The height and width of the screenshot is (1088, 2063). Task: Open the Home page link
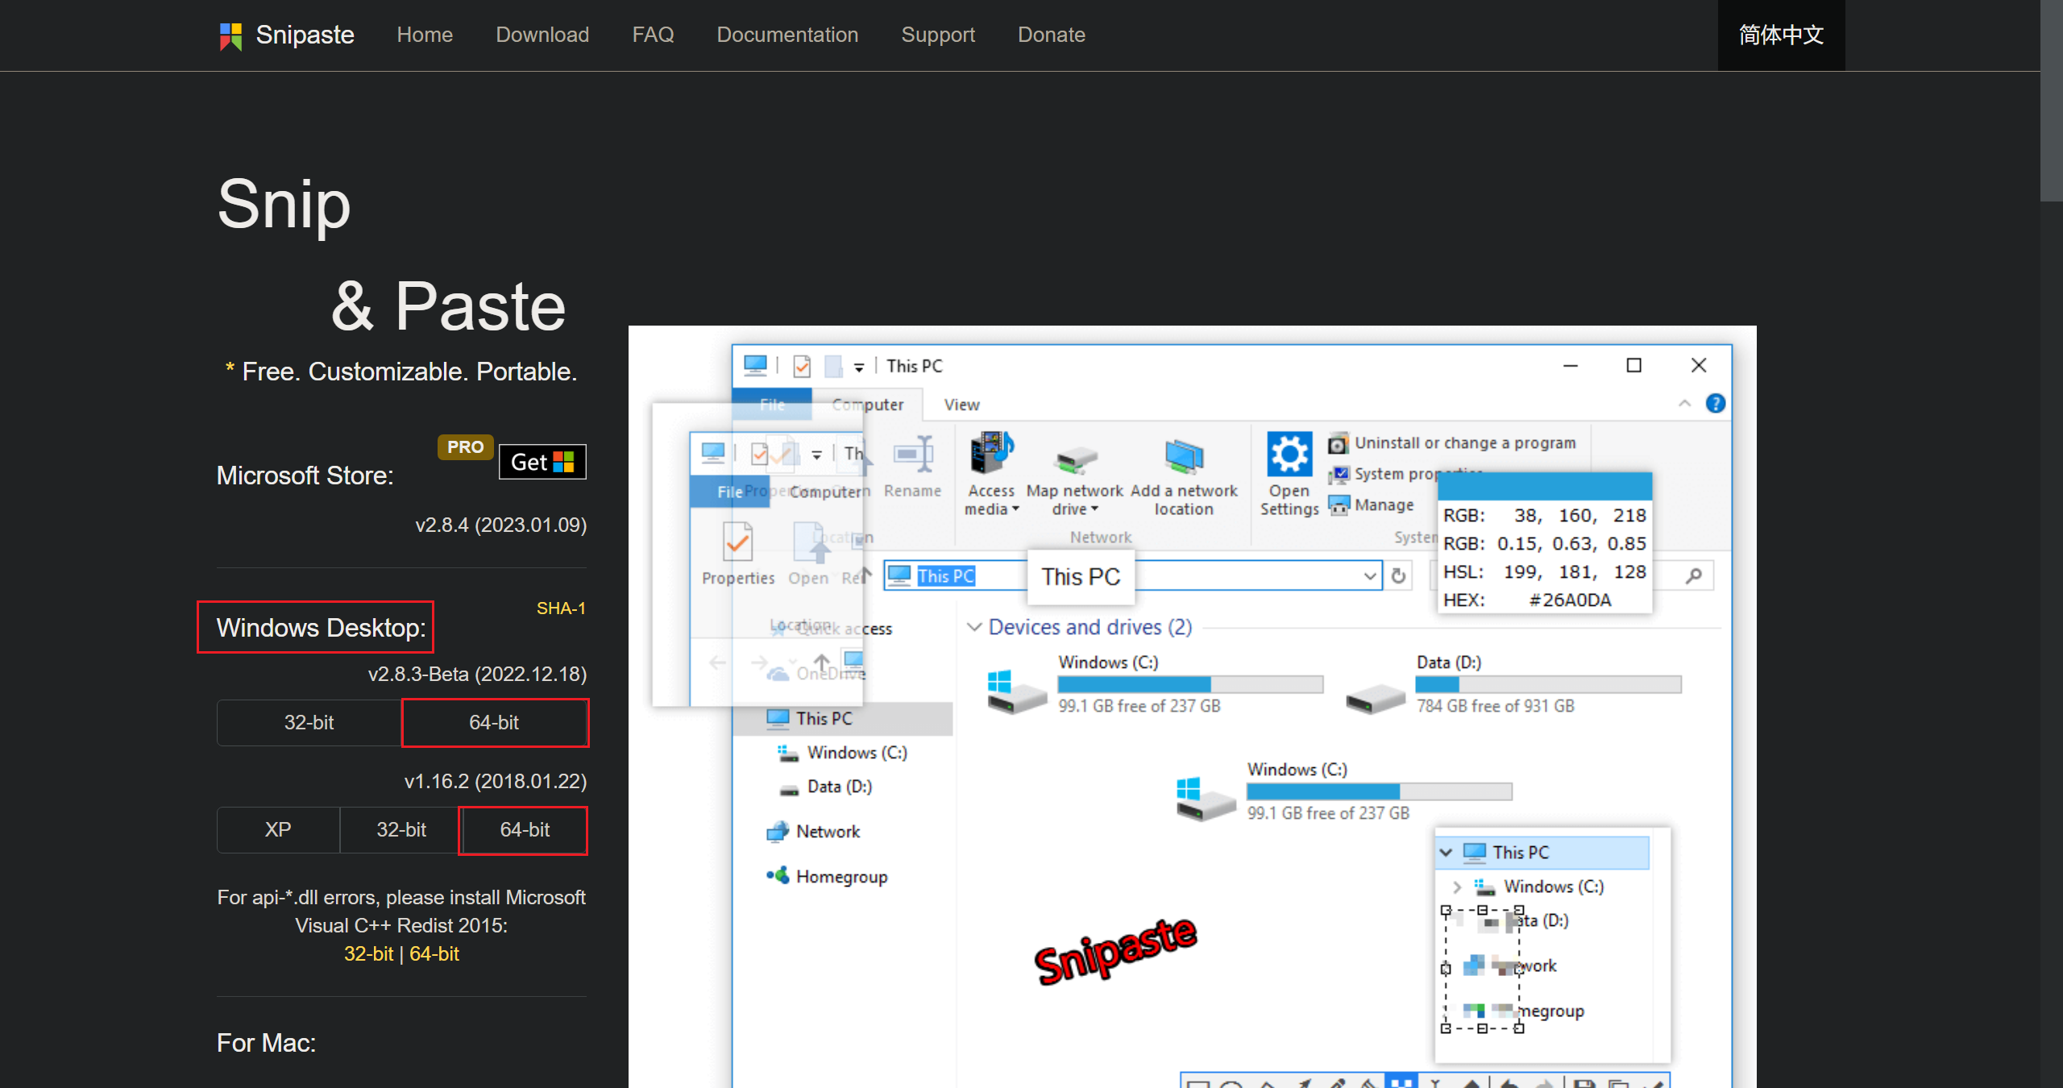pyautogui.click(x=425, y=35)
